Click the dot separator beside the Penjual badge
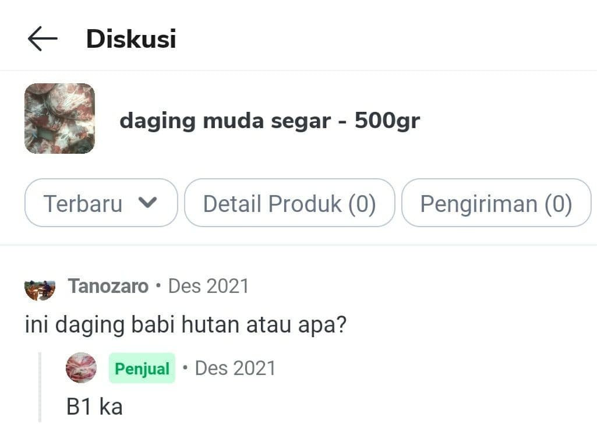Viewport: 597px width, 435px height. pos(184,367)
